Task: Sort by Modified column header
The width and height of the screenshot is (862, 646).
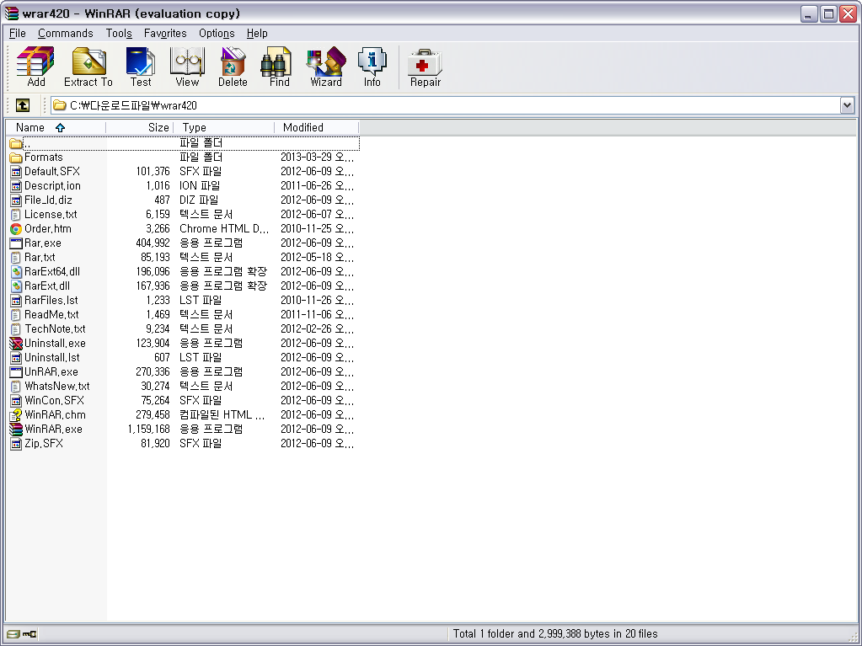Action: click(316, 127)
